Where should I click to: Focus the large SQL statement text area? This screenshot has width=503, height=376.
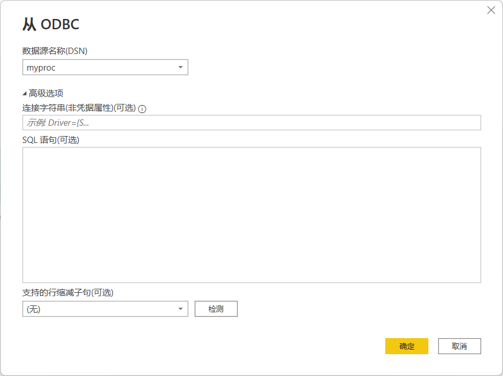coord(252,215)
